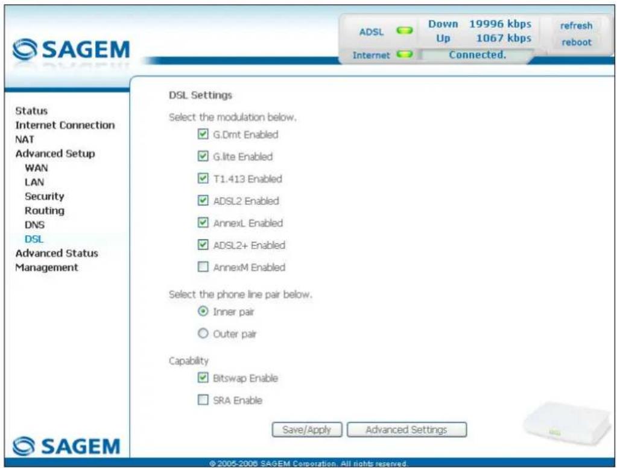617x468 pixels.
Task: Open the Security submenu item
Action: 45,197
